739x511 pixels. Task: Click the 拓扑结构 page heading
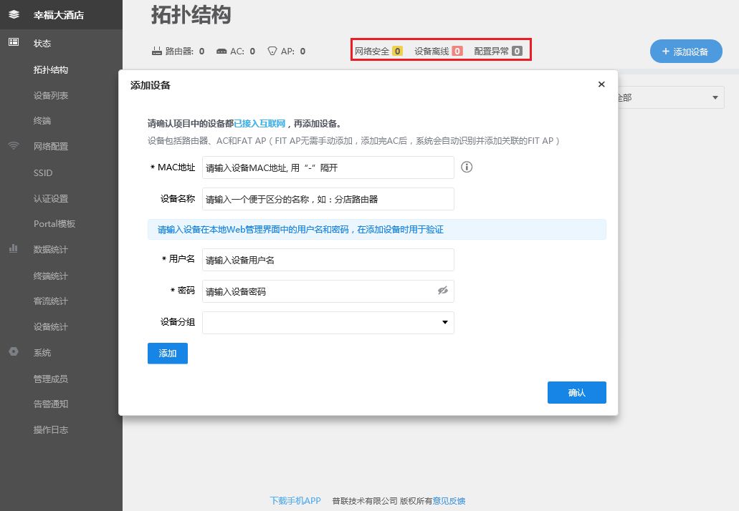tap(191, 14)
